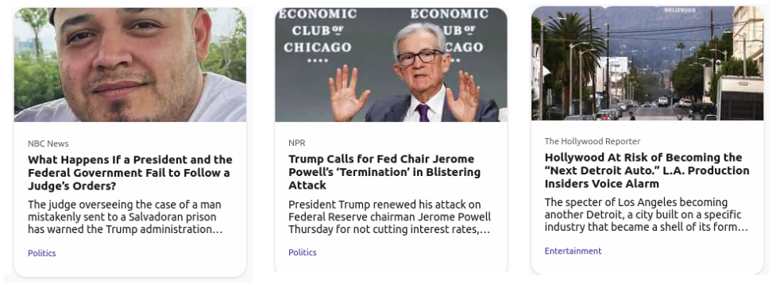Image resolution: width=780 pixels, height=291 pixels.
Task: Read summary about Trump attacking Federal Reserve chairman
Action: tap(389, 217)
